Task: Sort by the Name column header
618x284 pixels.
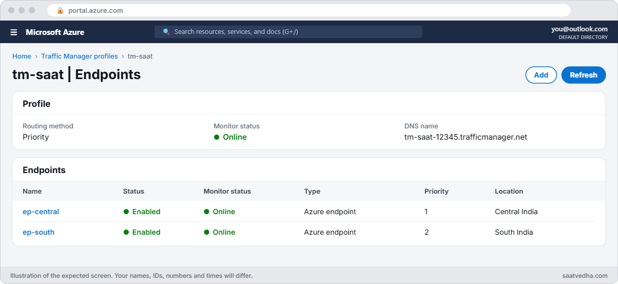Action: [x=32, y=191]
